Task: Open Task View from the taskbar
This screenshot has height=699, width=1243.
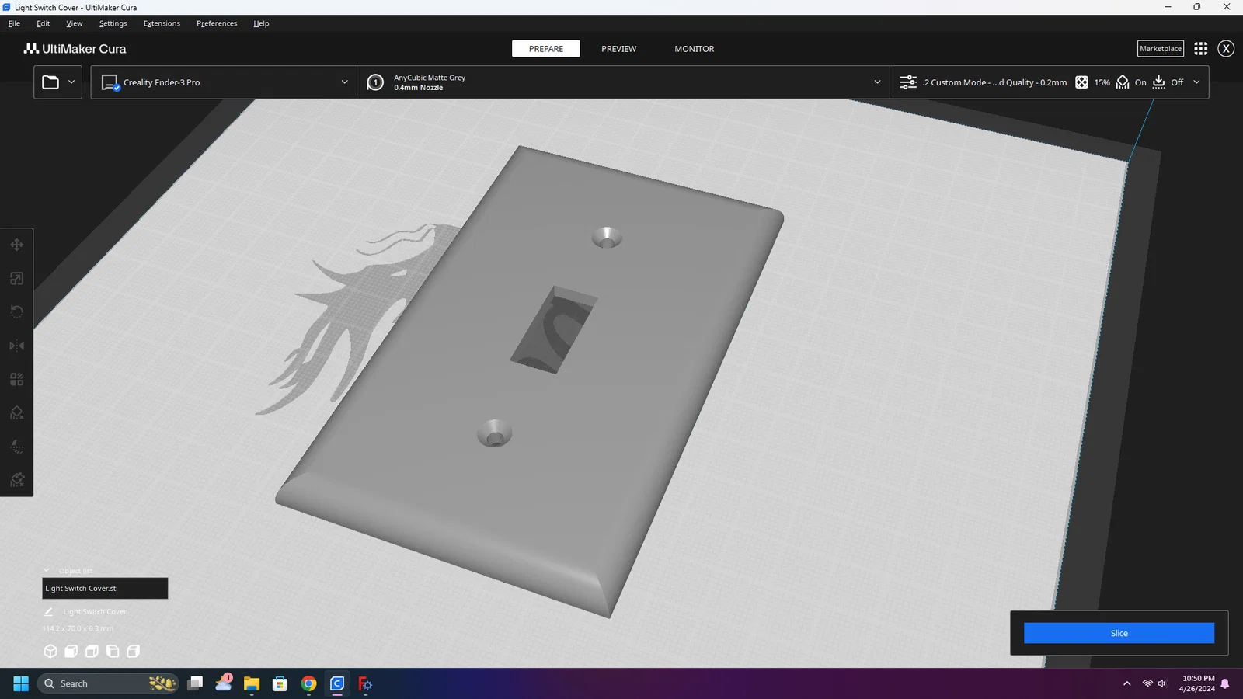Action: 195,683
